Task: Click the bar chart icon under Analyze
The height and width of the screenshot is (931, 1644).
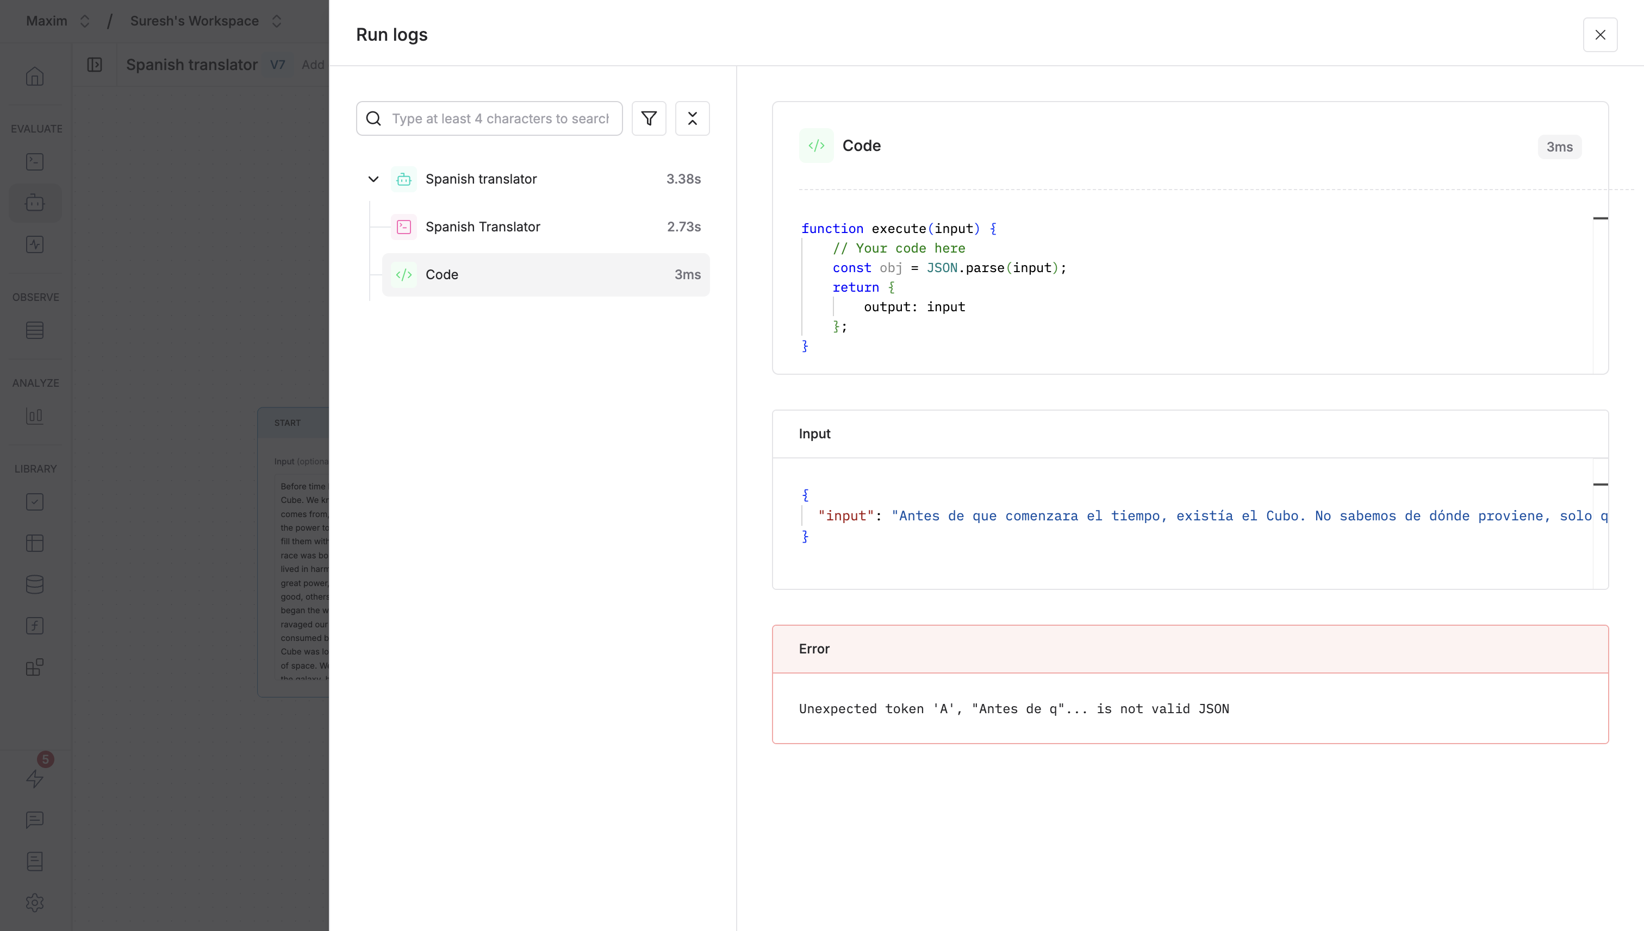Action: [x=35, y=416]
